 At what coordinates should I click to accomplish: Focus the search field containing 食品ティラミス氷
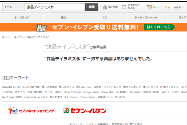(x=55, y=7)
